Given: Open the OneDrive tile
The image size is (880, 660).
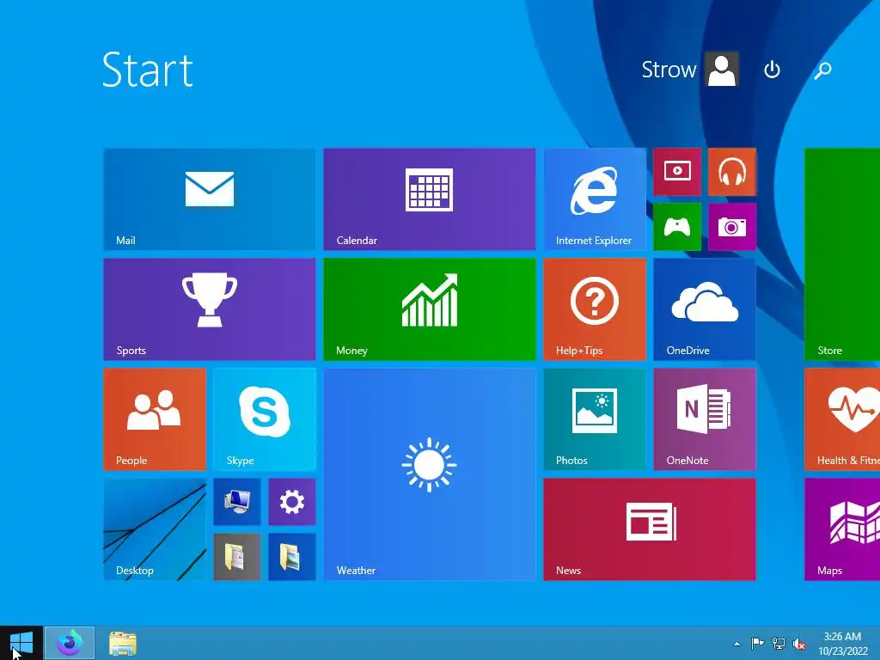Looking at the screenshot, I should 705,309.
